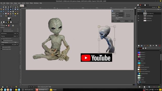Click Readjust in Scale dialog
The image size is (162, 91).
point(123,21)
